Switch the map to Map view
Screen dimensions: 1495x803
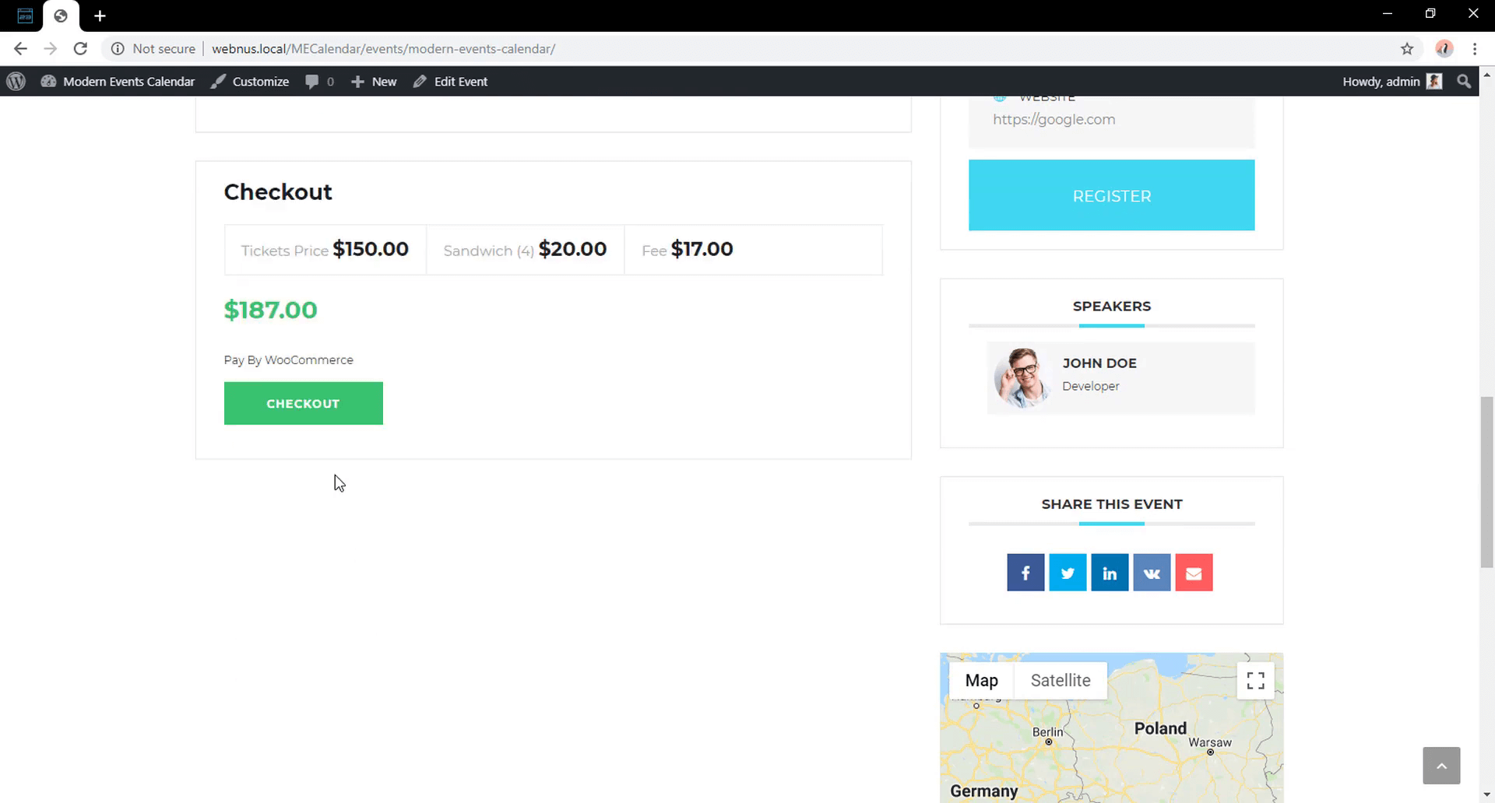tap(981, 680)
